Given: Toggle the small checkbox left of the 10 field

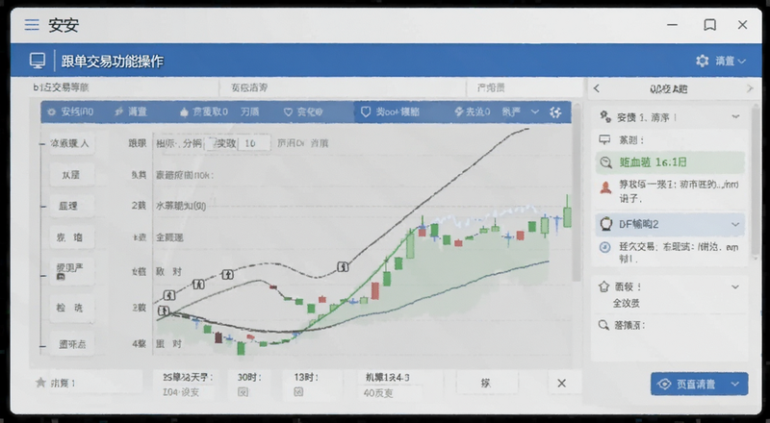Looking at the screenshot, I should coord(209,143).
